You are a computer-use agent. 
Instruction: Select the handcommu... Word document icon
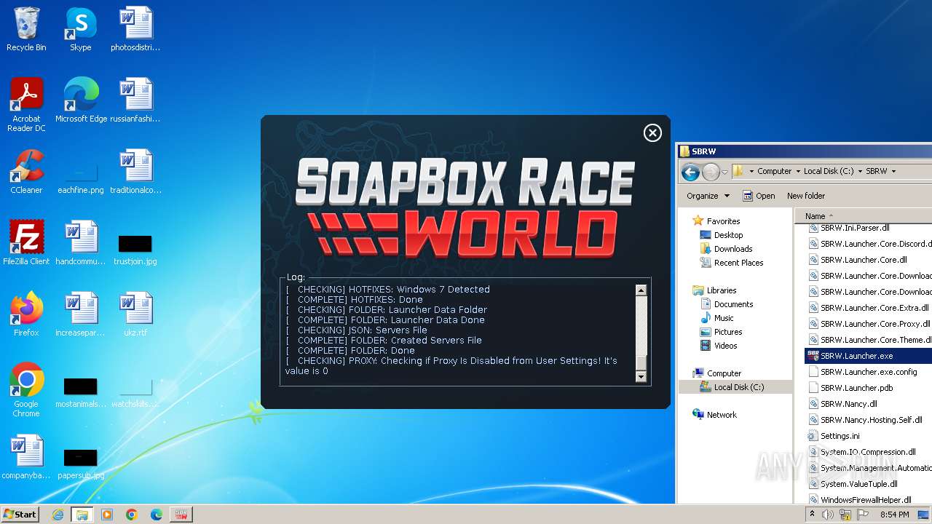click(81, 243)
